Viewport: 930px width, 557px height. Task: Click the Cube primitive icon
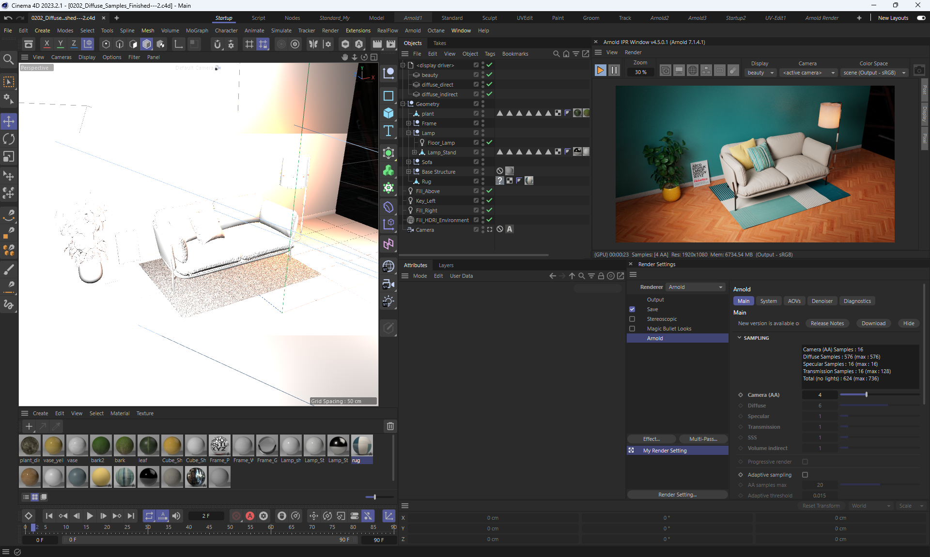coord(388,113)
